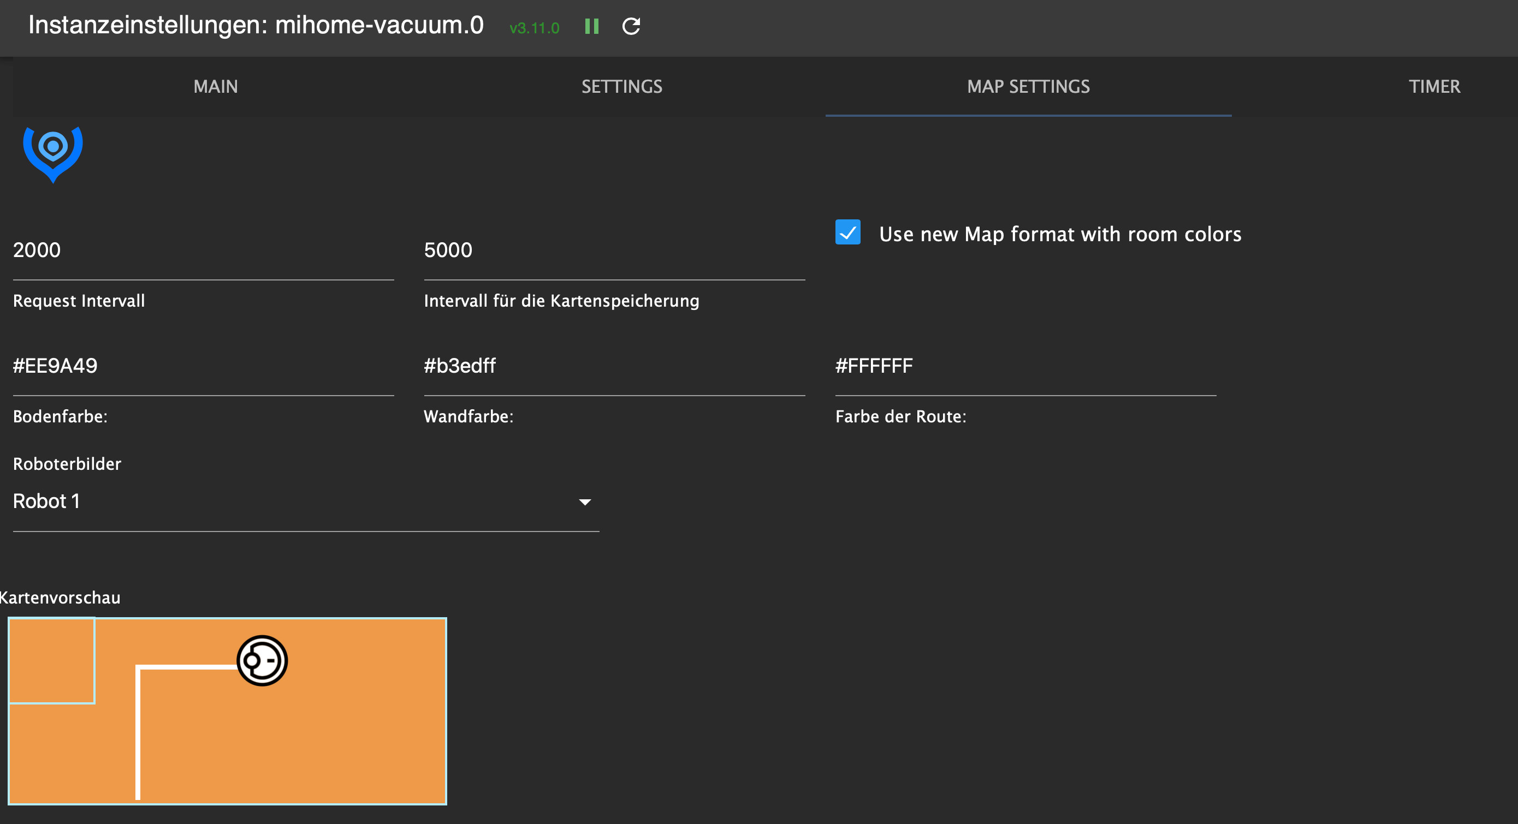1518x824 pixels.
Task: Switch to the MAIN tab
Action: [216, 87]
